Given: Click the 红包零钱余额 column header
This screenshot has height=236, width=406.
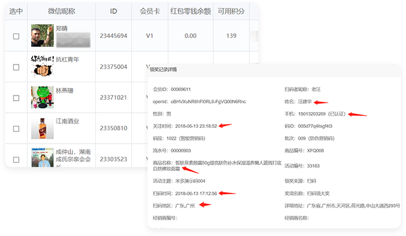Looking at the screenshot, I should (x=191, y=11).
